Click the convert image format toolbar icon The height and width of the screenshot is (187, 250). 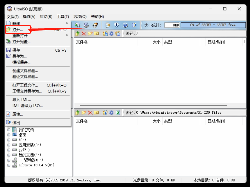tap(77, 25)
